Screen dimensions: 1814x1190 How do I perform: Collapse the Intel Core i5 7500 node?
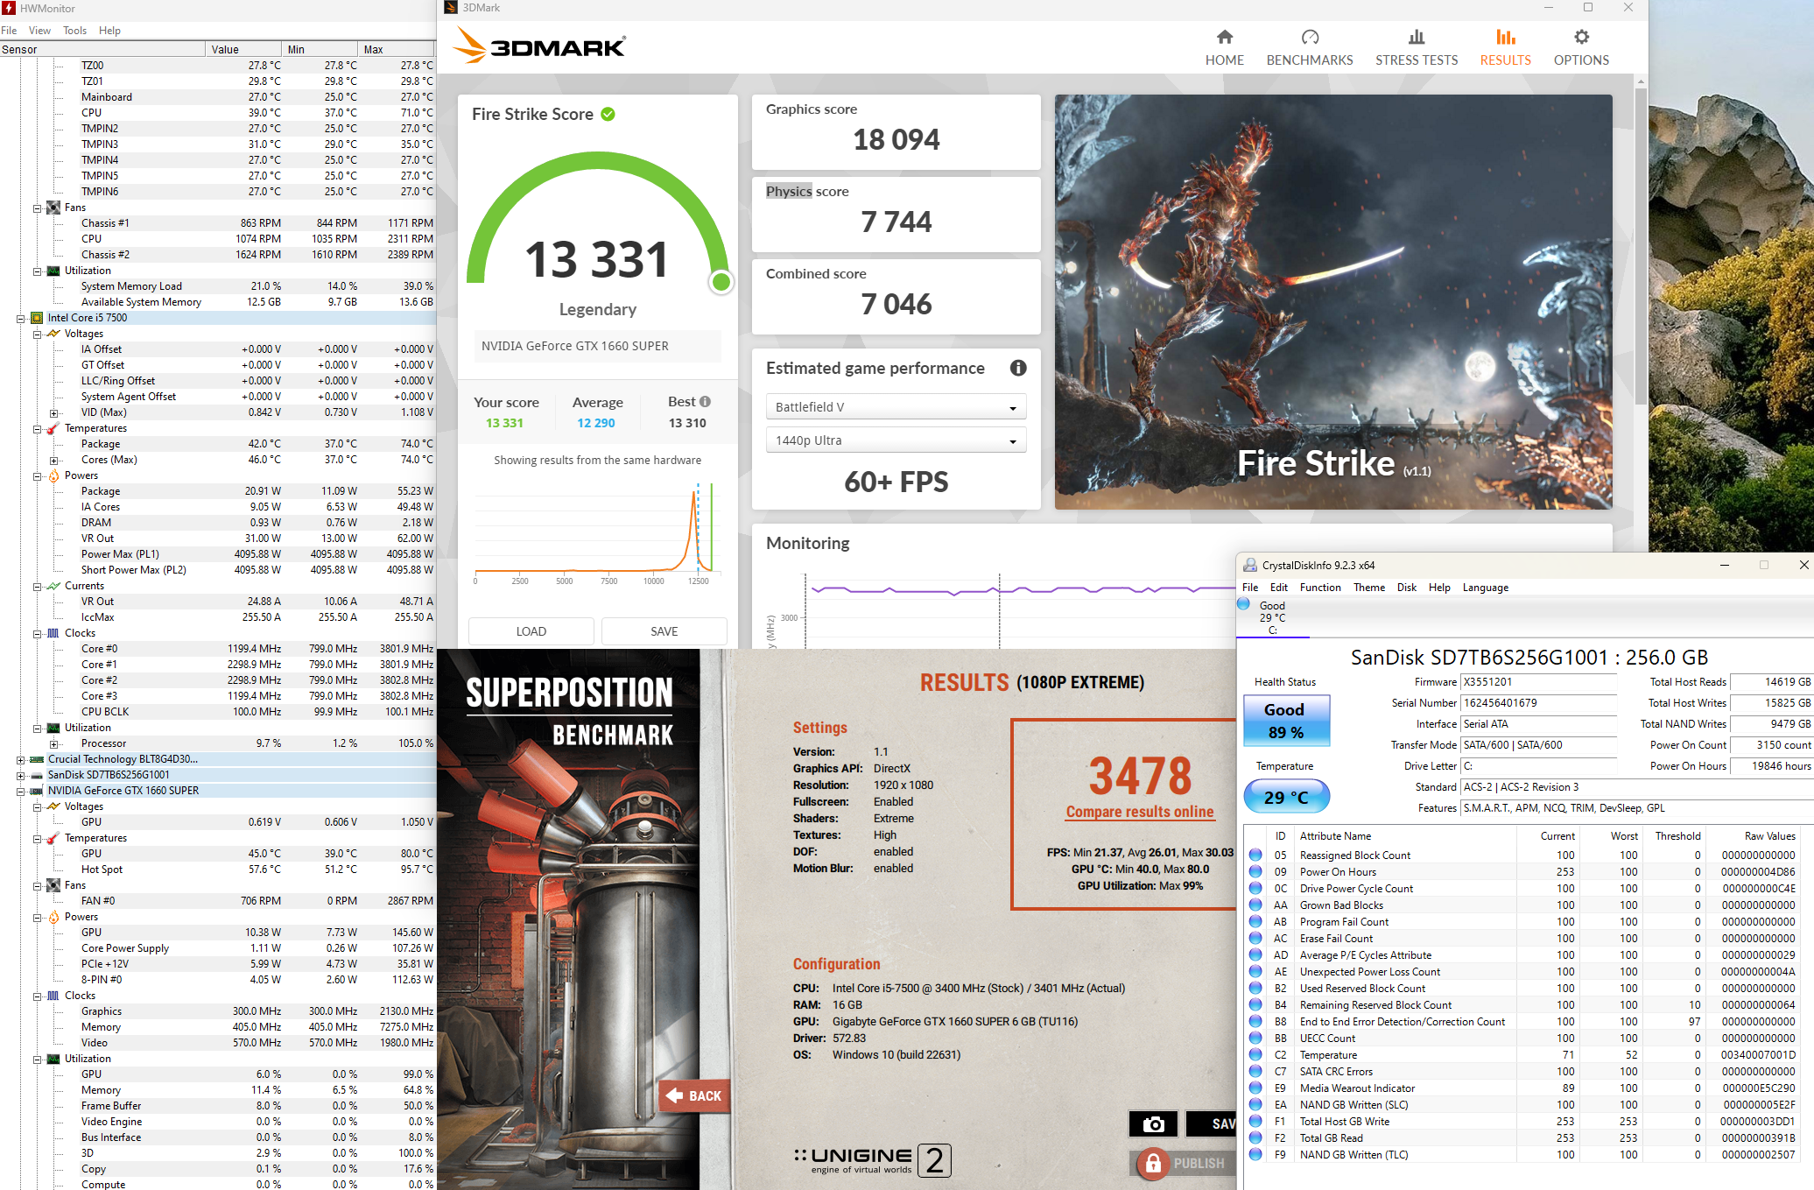tap(20, 319)
